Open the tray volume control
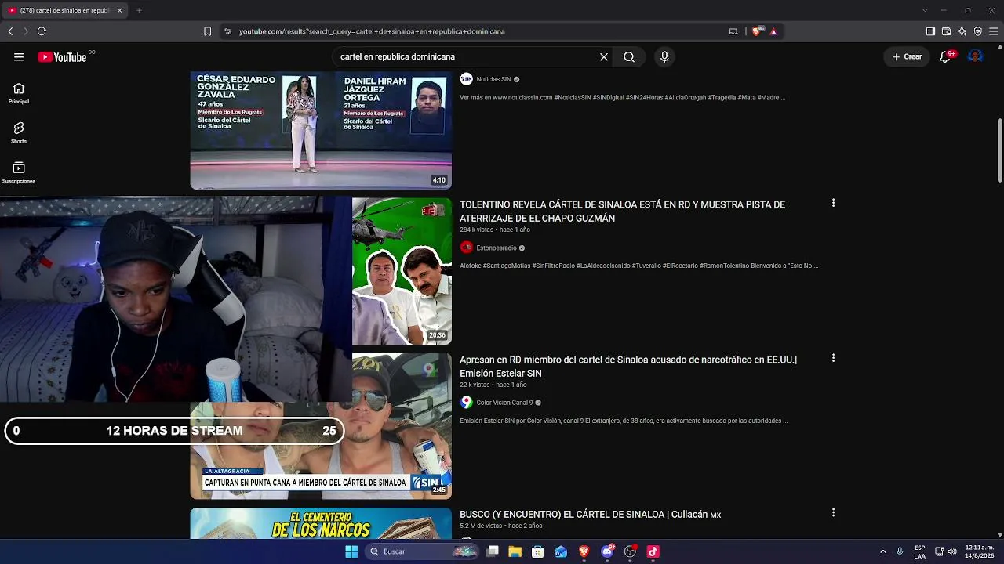Image resolution: width=1004 pixels, height=564 pixels. 952,551
